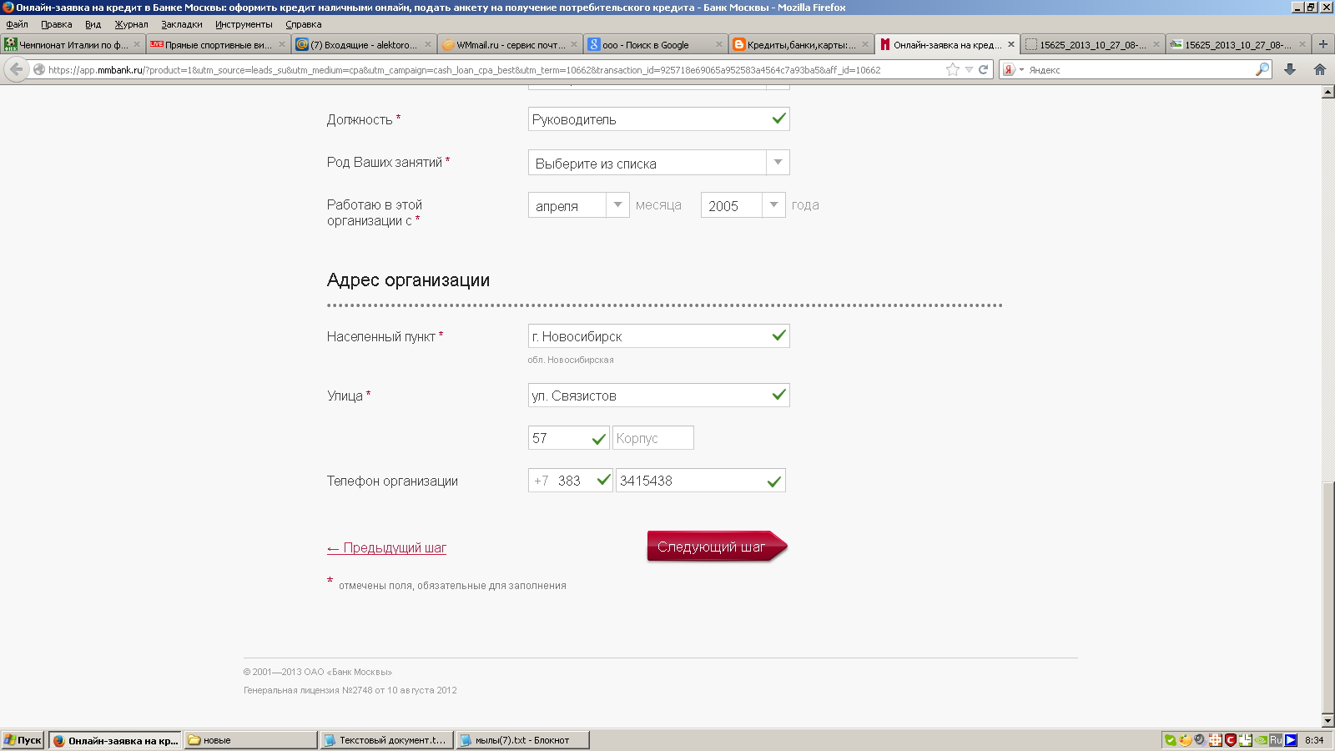Edit the Улица field

coord(658,396)
